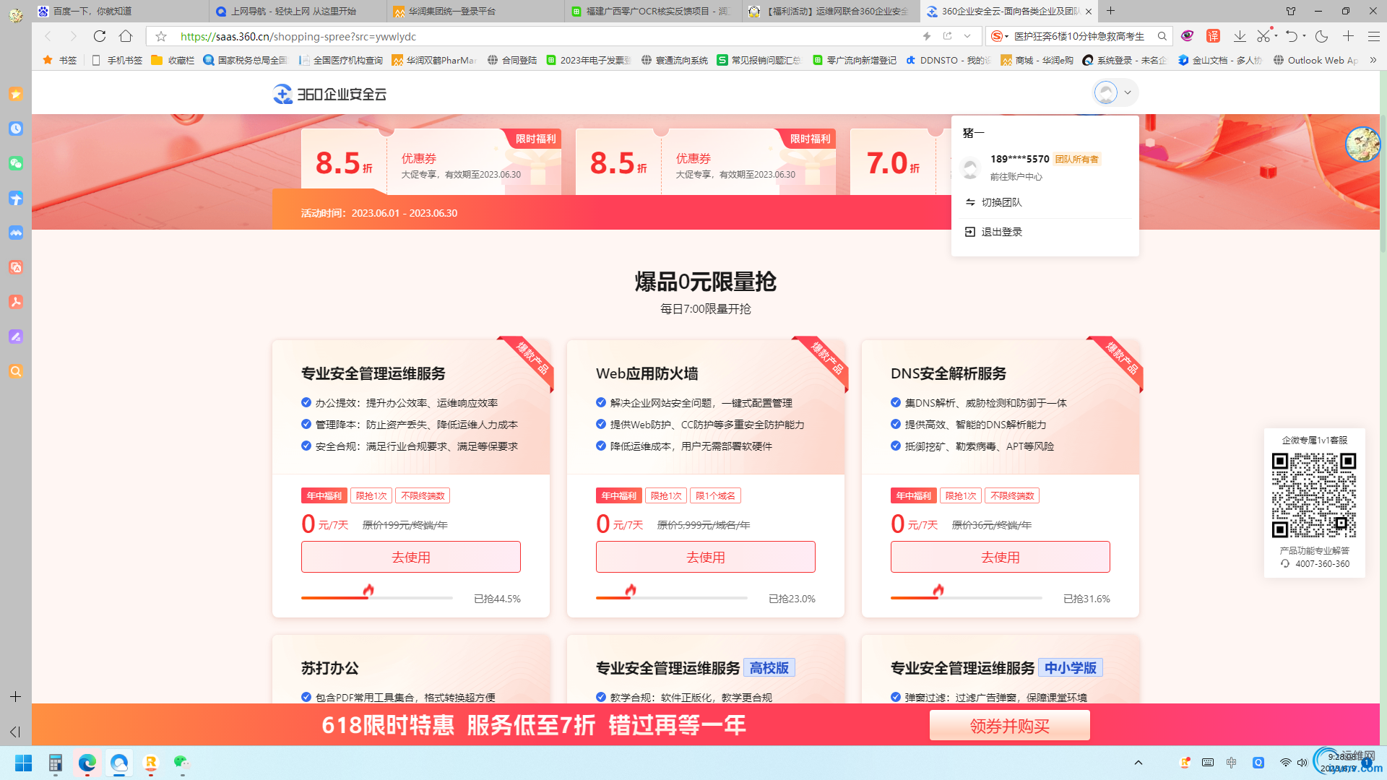Switch to 福建广西零广OCR tab

[653, 11]
